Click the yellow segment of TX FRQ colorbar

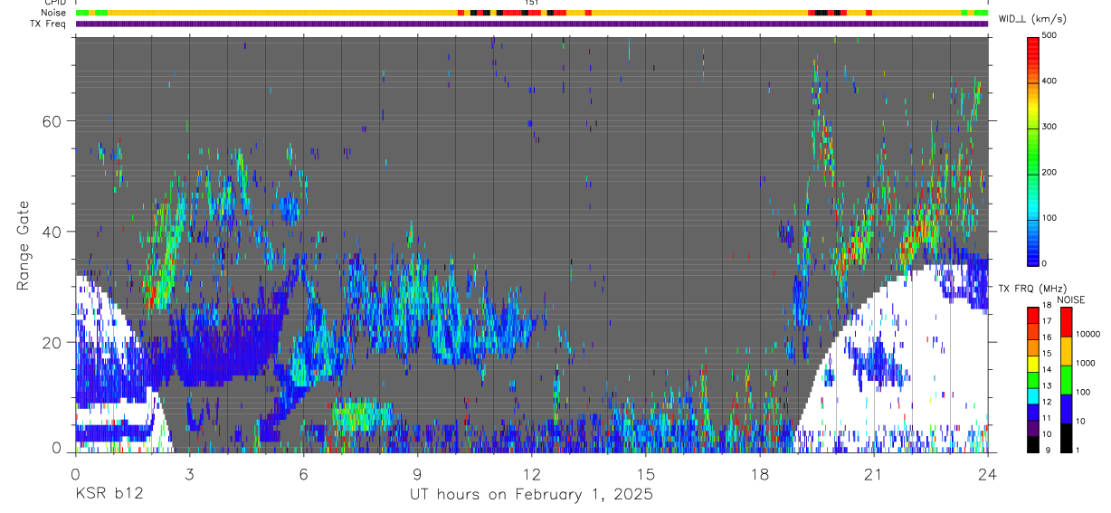[x=1033, y=364]
